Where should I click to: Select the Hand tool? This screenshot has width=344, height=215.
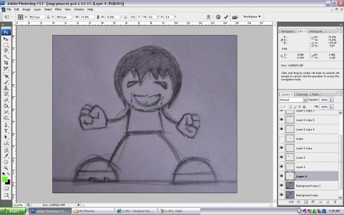pyautogui.click(x=6, y=162)
